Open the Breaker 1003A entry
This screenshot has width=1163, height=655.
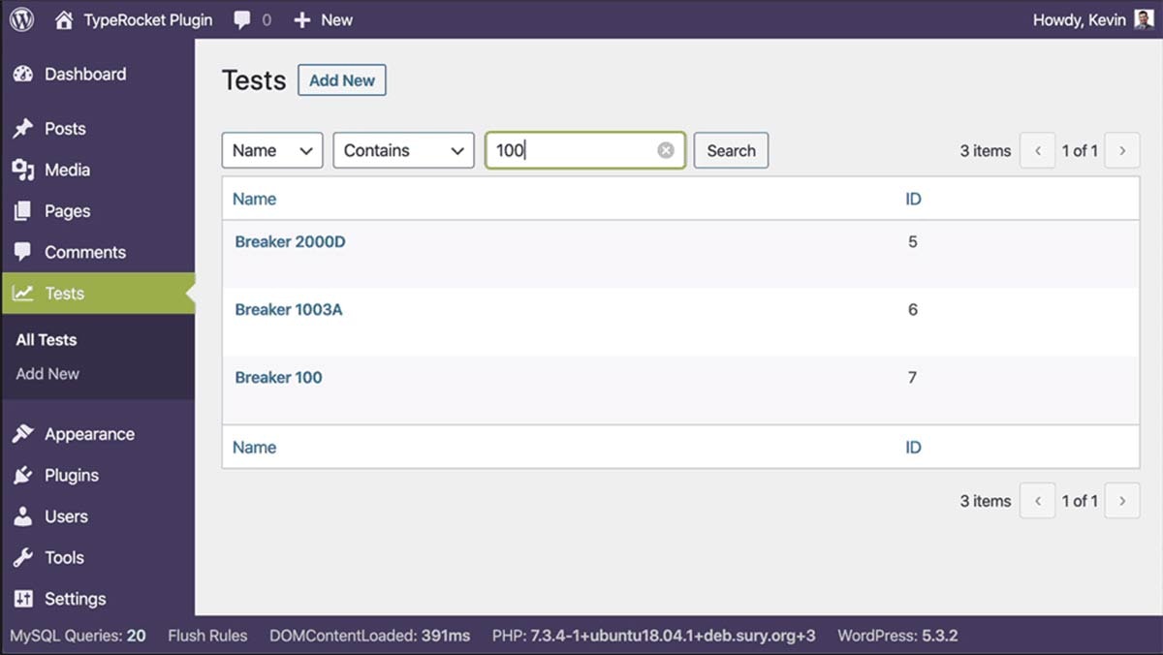[289, 310]
